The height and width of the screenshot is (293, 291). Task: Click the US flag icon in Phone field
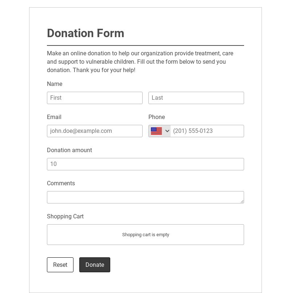[156, 131]
